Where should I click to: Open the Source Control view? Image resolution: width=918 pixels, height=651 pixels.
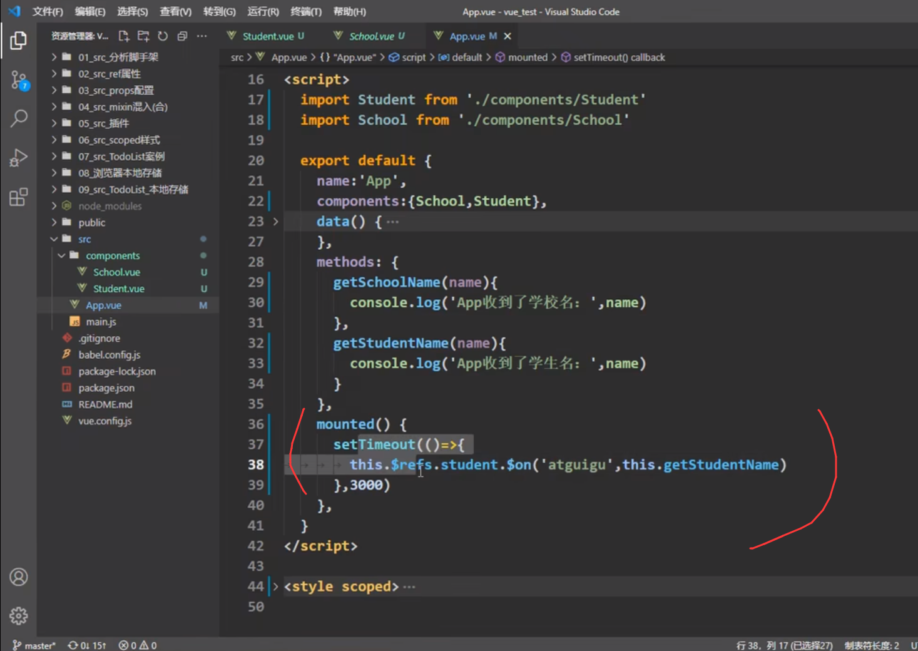(x=19, y=80)
